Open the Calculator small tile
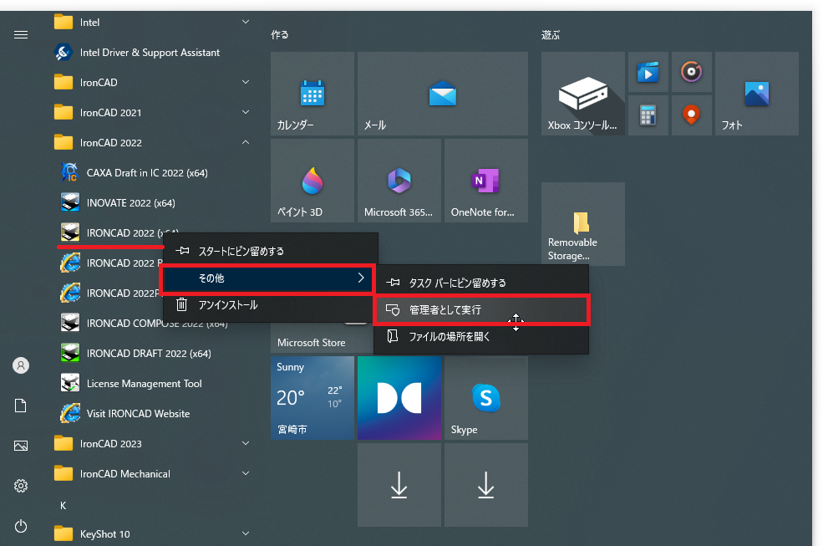Viewport: 823px width, 546px height. pos(648,115)
